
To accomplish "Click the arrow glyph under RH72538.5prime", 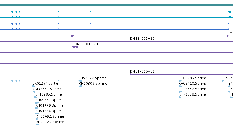I will (180, 97).
